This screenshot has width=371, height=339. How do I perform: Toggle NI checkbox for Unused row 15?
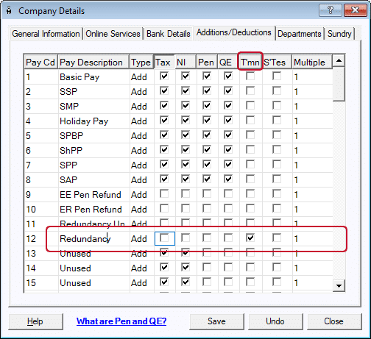click(185, 282)
